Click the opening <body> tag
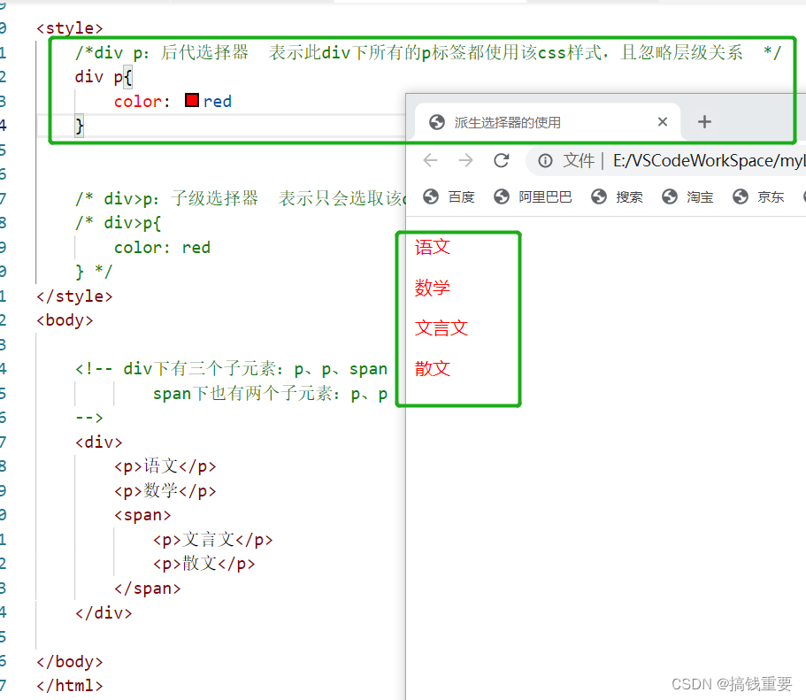The height and width of the screenshot is (700, 806). tap(65, 320)
